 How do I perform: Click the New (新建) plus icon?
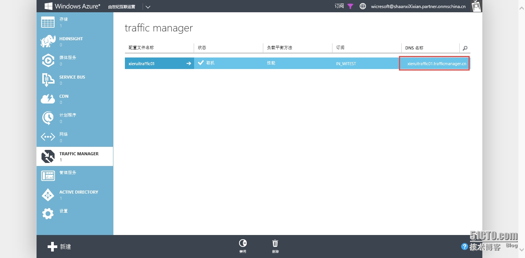[52, 246]
